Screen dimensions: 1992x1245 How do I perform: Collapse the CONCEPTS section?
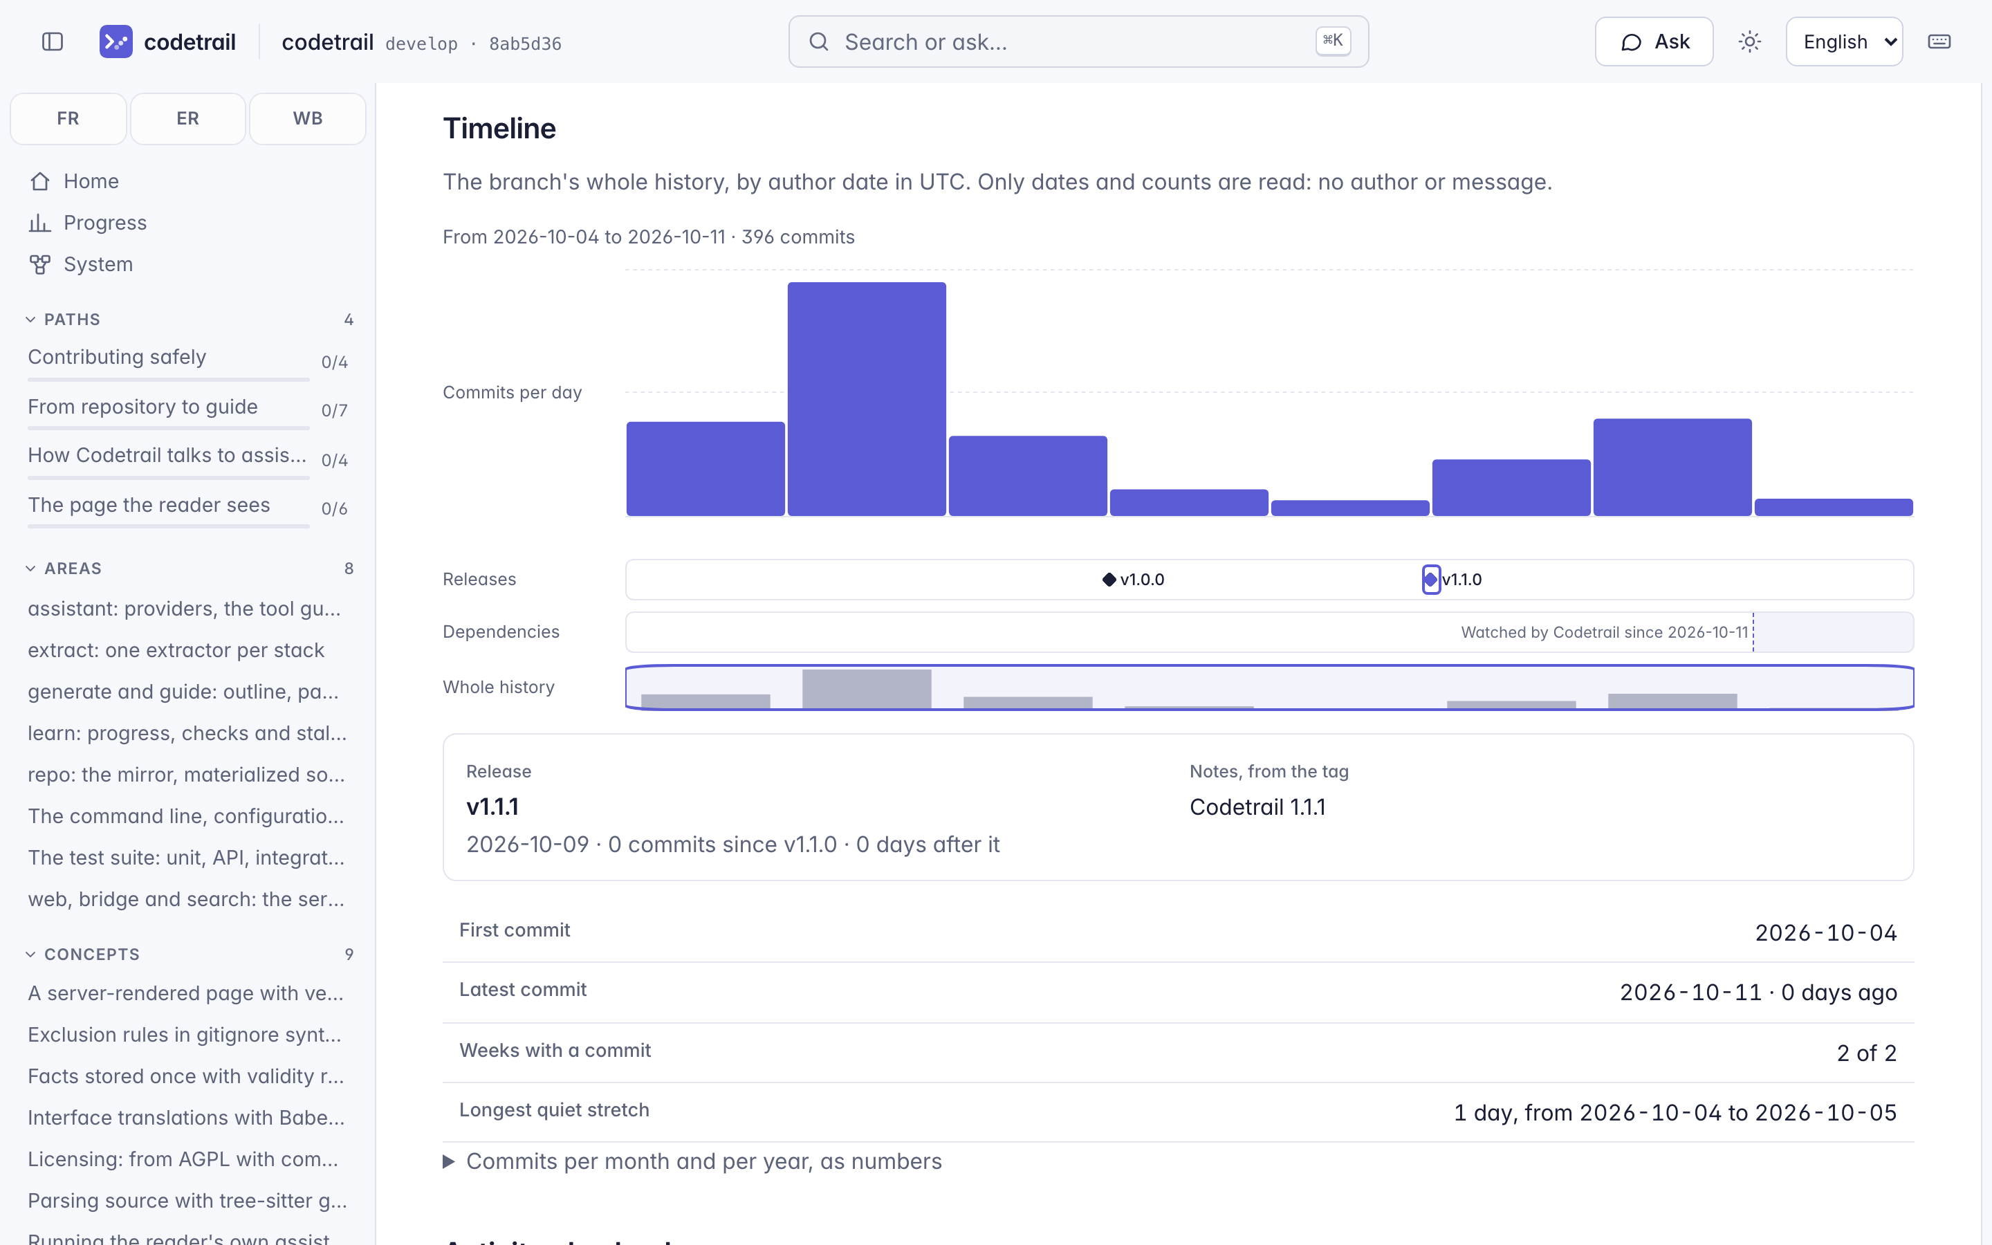tap(191, 954)
